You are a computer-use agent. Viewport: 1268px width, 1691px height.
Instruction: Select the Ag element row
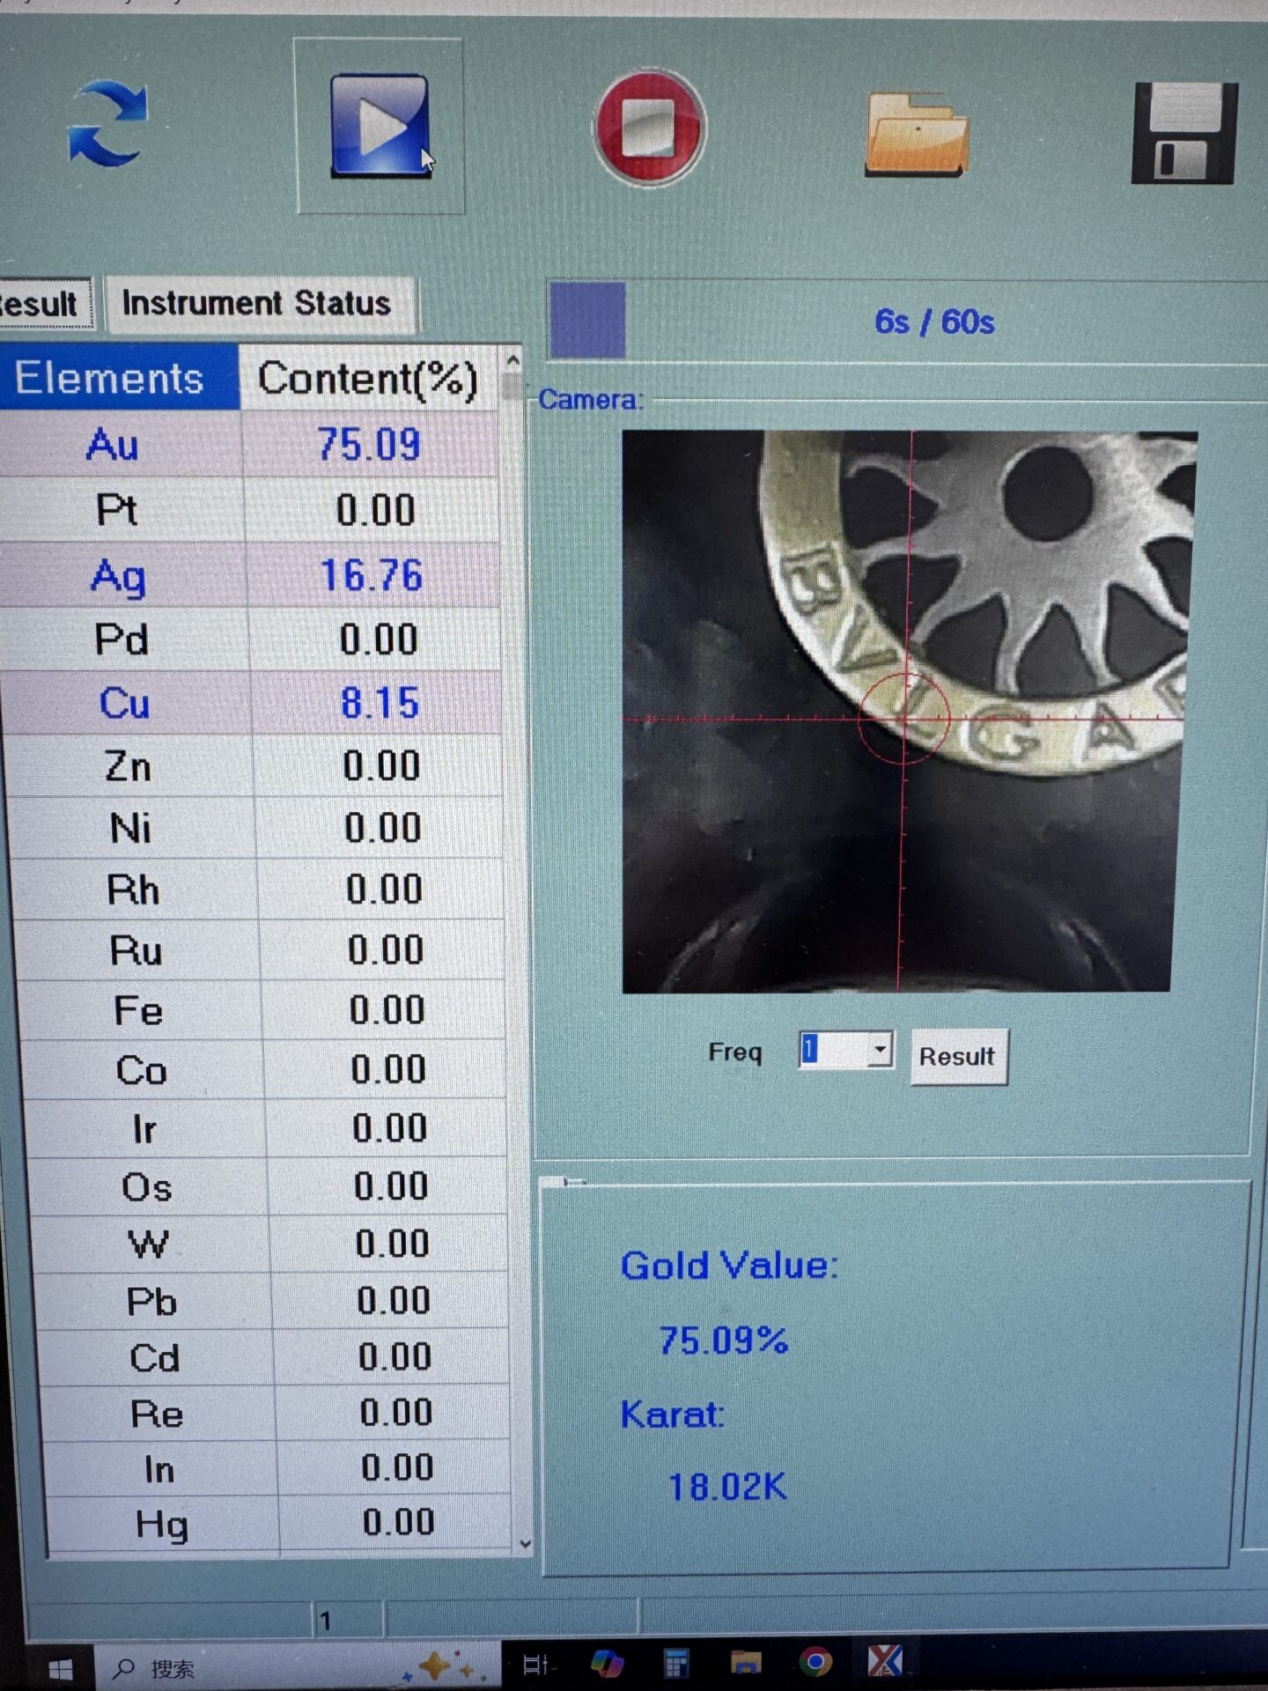250,574
